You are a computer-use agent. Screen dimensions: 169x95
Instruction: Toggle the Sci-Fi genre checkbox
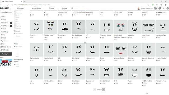(x=15, y=15)
